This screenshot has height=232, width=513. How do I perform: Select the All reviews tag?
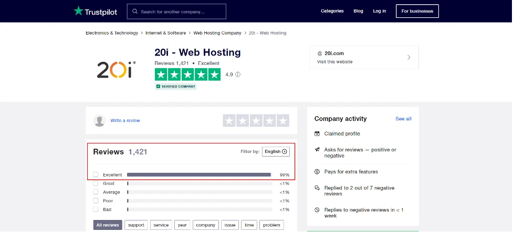pos(108,225)
